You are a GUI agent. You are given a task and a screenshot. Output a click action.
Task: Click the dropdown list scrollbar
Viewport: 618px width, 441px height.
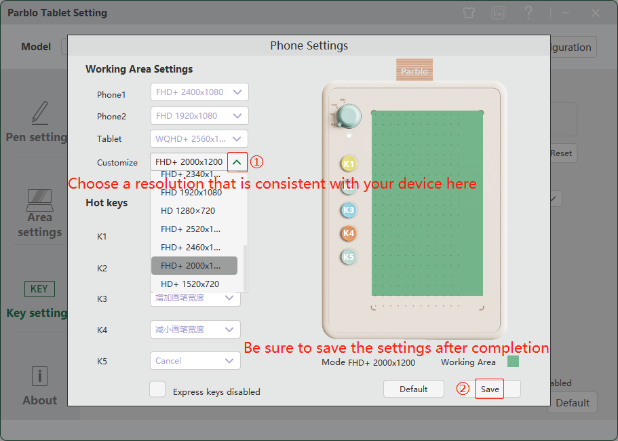(x=245, y=268)
